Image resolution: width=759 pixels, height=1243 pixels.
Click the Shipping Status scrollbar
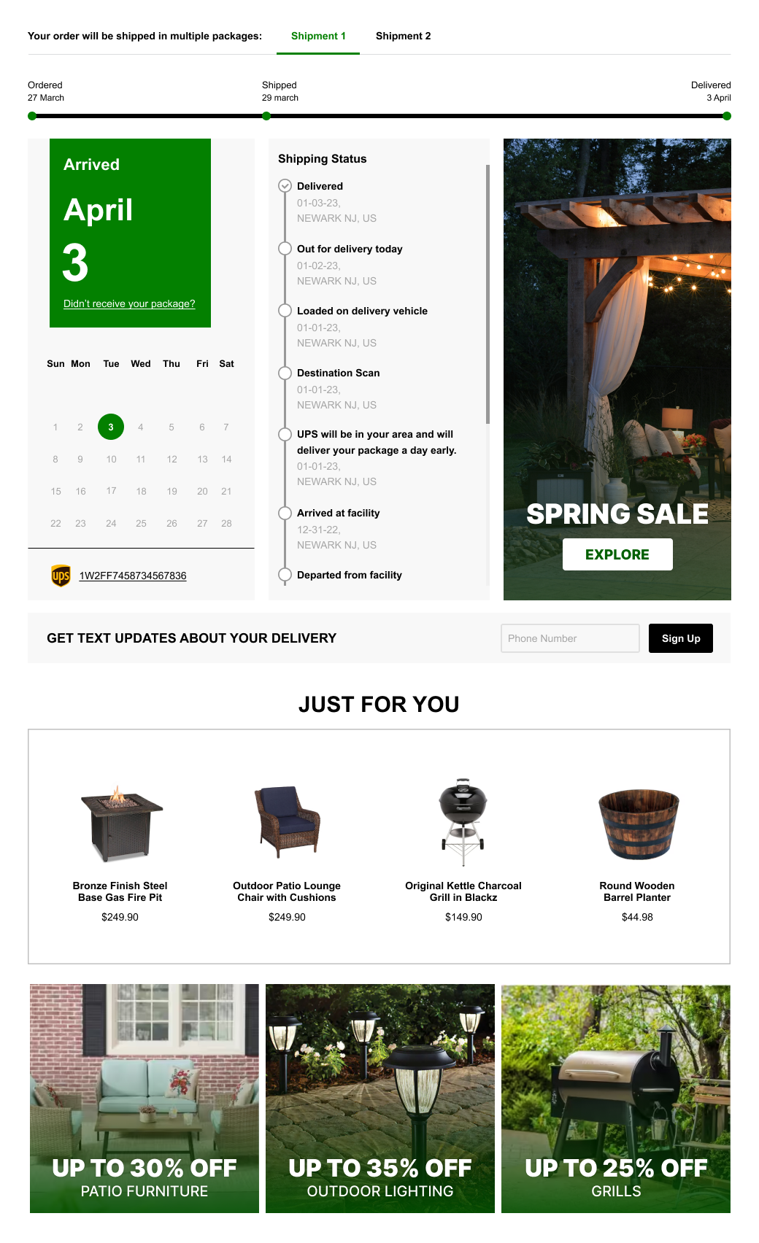[x=488, y=294]
